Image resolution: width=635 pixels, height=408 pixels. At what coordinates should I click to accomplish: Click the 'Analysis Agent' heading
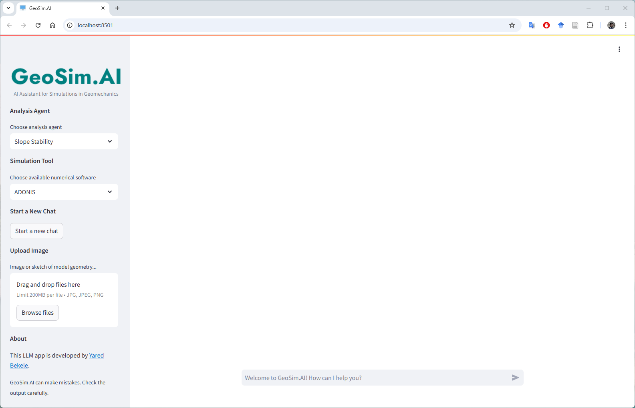(x=30, y=111)
